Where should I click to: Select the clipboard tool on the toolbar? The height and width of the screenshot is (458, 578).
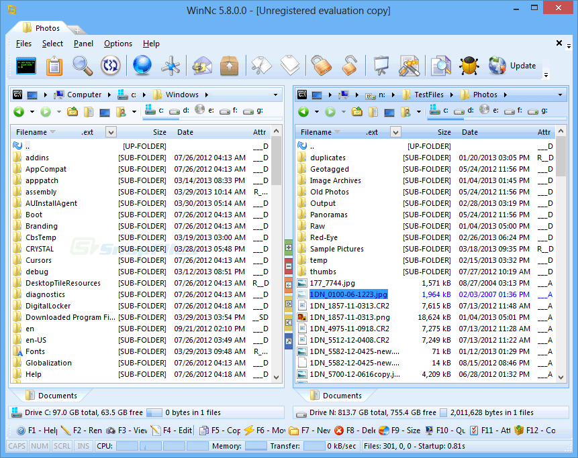pos(54,66)
